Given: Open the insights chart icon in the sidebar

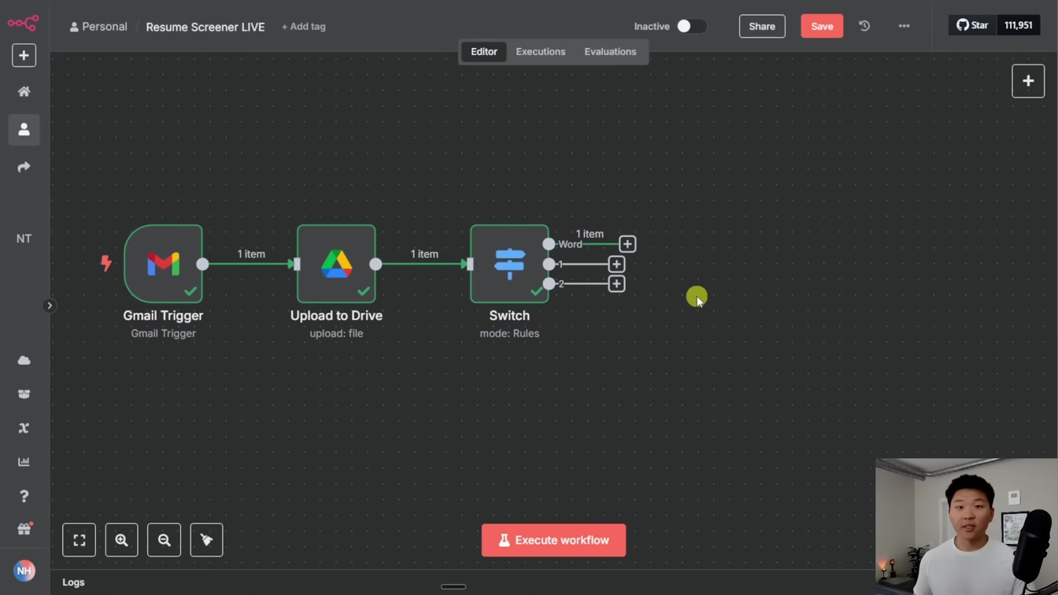Looking at the screenshot, I should point(24,462).
